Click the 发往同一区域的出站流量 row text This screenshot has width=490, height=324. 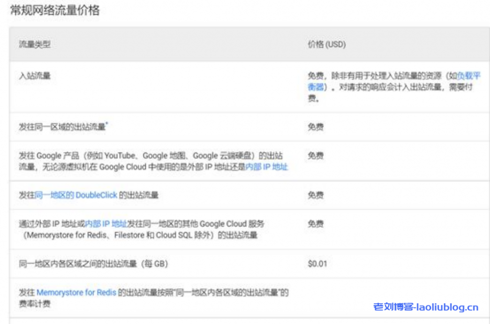61,127
